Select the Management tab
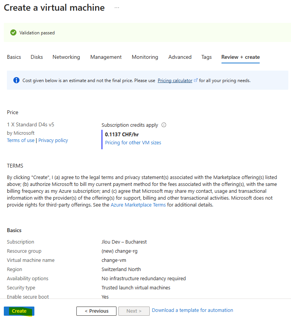291x318 pixels. (106, 57)
